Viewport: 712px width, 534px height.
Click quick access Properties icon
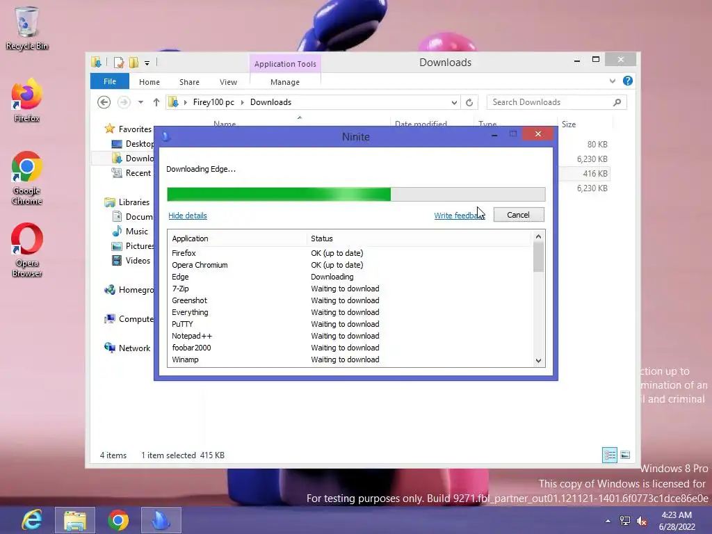click(119, 63)
